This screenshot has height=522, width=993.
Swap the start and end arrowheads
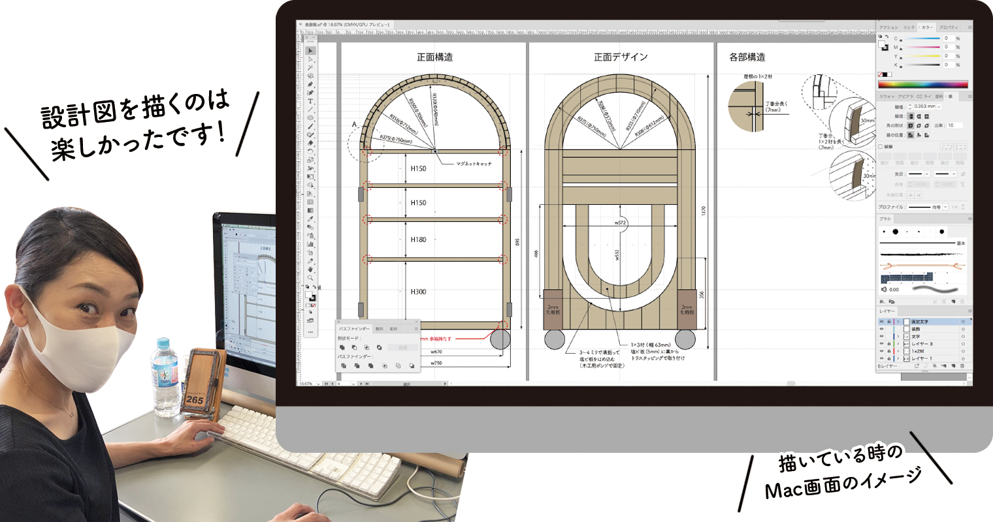[963, 174]
